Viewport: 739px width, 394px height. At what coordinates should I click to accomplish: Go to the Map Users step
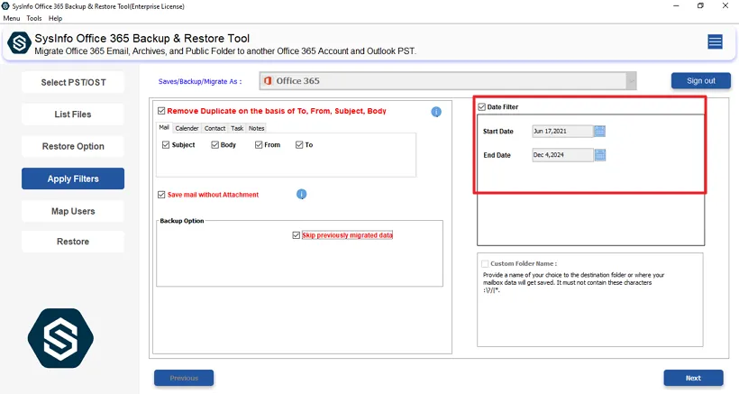coord(73,211)
